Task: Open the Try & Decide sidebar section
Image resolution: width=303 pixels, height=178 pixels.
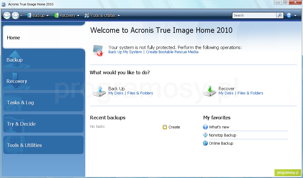Action: point(44,124)
